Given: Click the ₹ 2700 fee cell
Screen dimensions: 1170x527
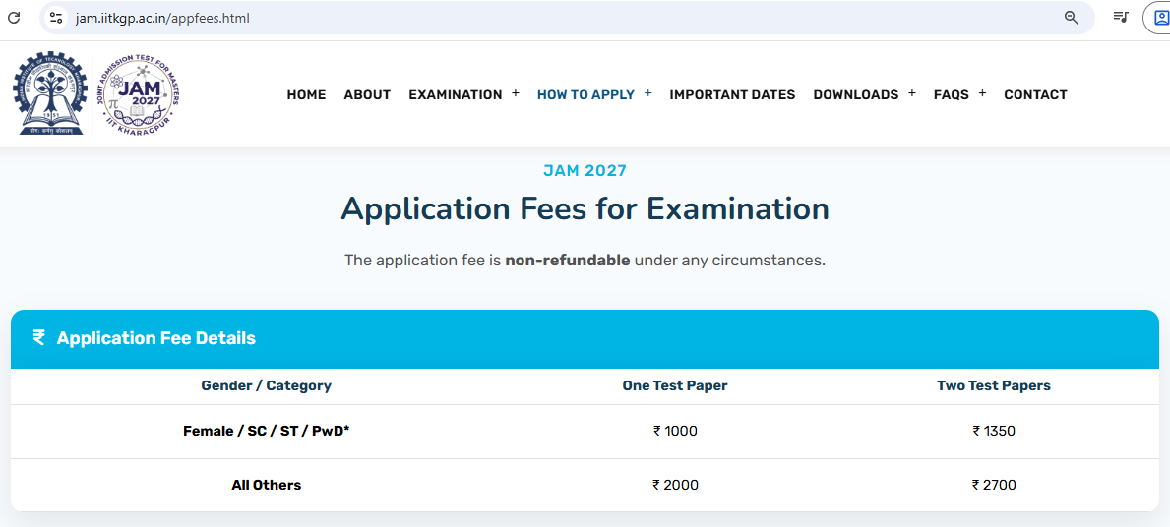Looking at the screenshot, I should coord(994,486).
